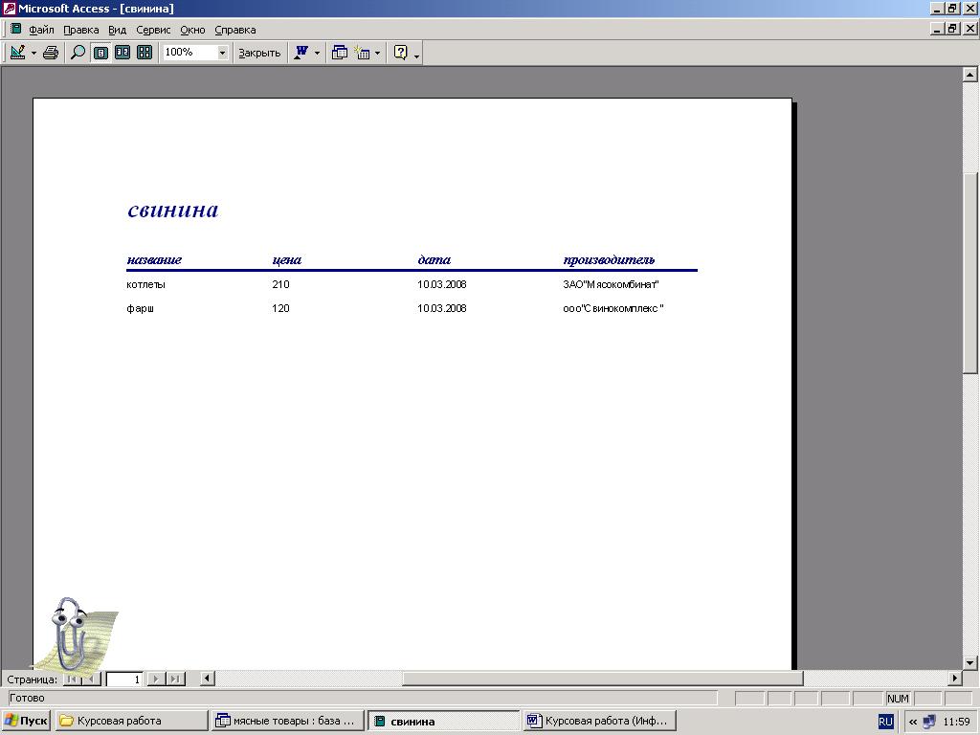Switch to two pages view
The height and width of the screenshot is (735, 980).
(122, 53)
